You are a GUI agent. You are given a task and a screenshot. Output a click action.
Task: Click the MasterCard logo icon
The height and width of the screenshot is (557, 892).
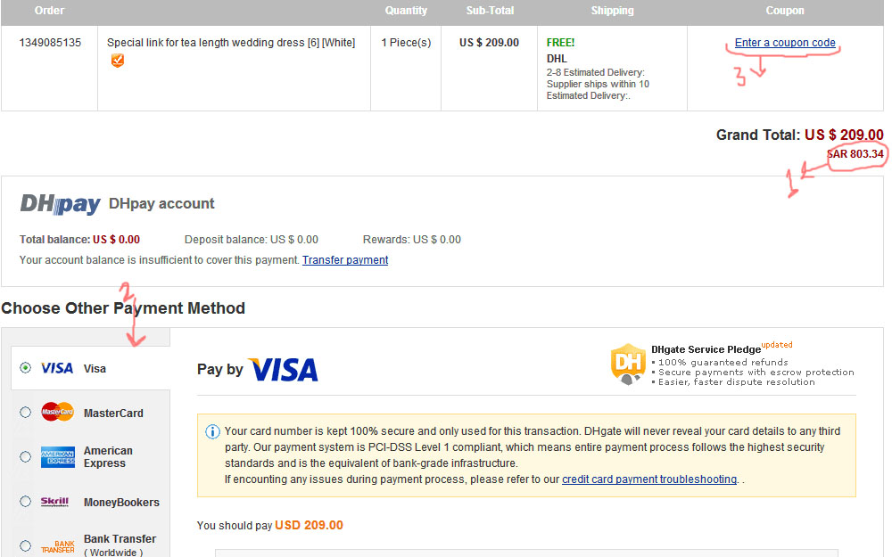(57, 413)
